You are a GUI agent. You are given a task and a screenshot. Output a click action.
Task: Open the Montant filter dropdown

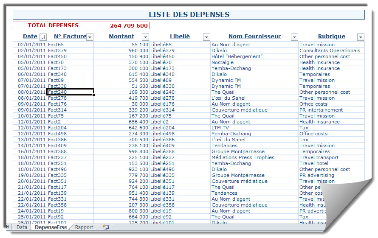[x=145, y=37]
